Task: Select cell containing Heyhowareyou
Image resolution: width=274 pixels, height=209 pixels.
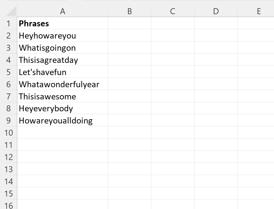Action: 62,35
